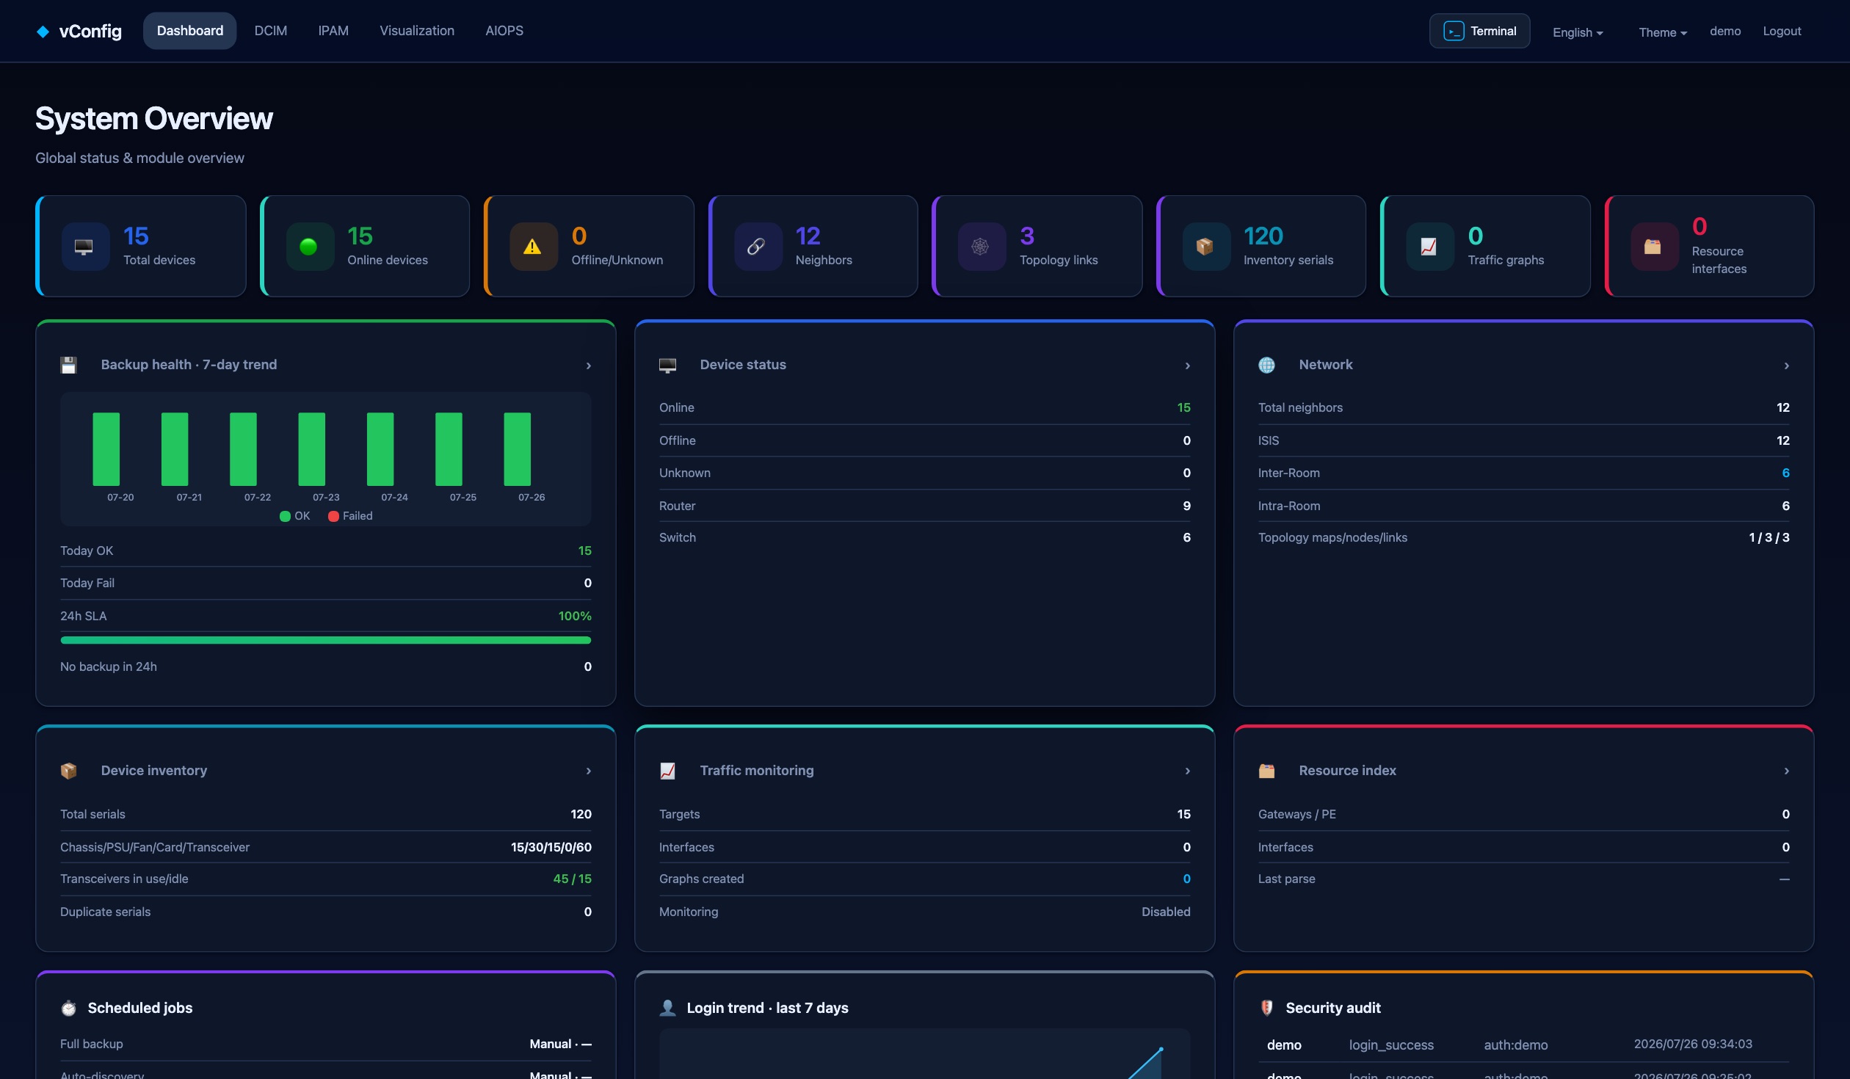The width and height of the screenshot is (1850, 1079).
Task: Expand Backup health card chevron
Action: pyautogui.click(x=589, y=366)
